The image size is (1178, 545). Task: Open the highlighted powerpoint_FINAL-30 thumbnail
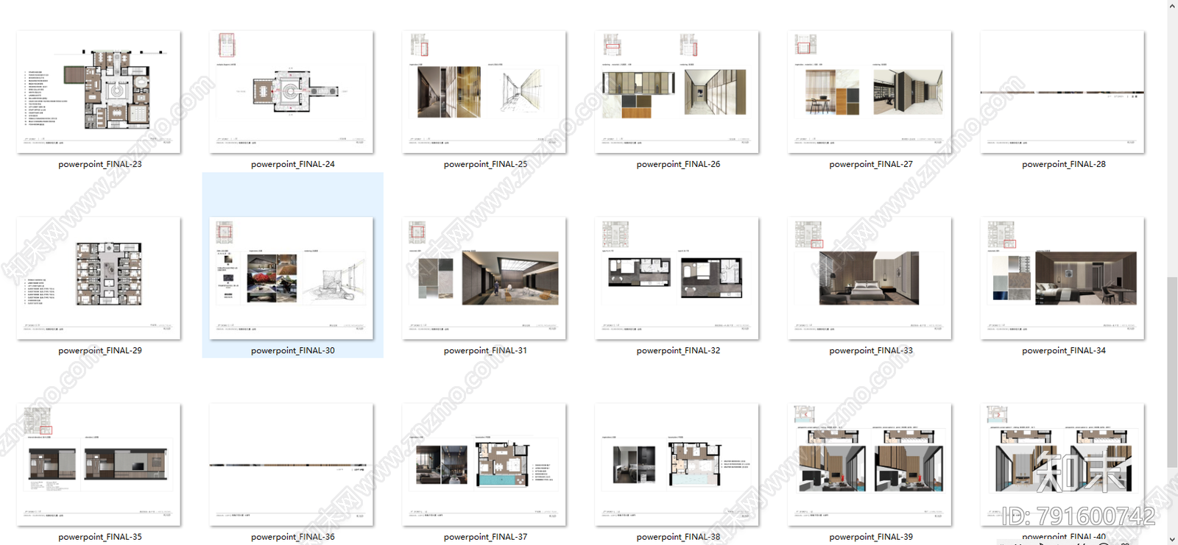(292, 278)
